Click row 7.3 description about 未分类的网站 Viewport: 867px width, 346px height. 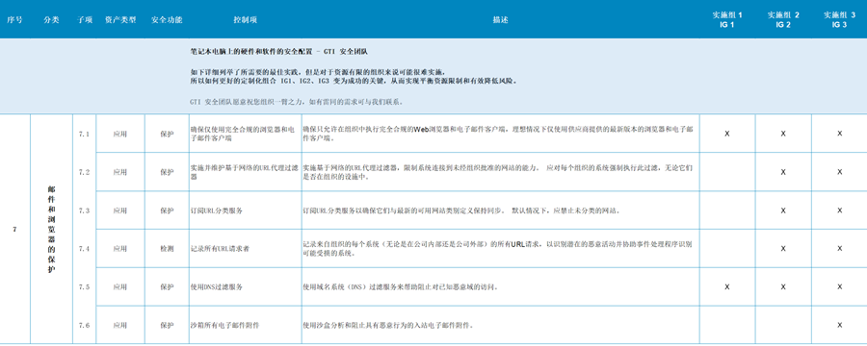click(461, 210)
